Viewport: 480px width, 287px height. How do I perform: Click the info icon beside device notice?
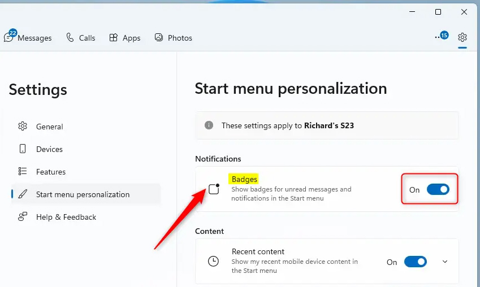pos(209,125)
